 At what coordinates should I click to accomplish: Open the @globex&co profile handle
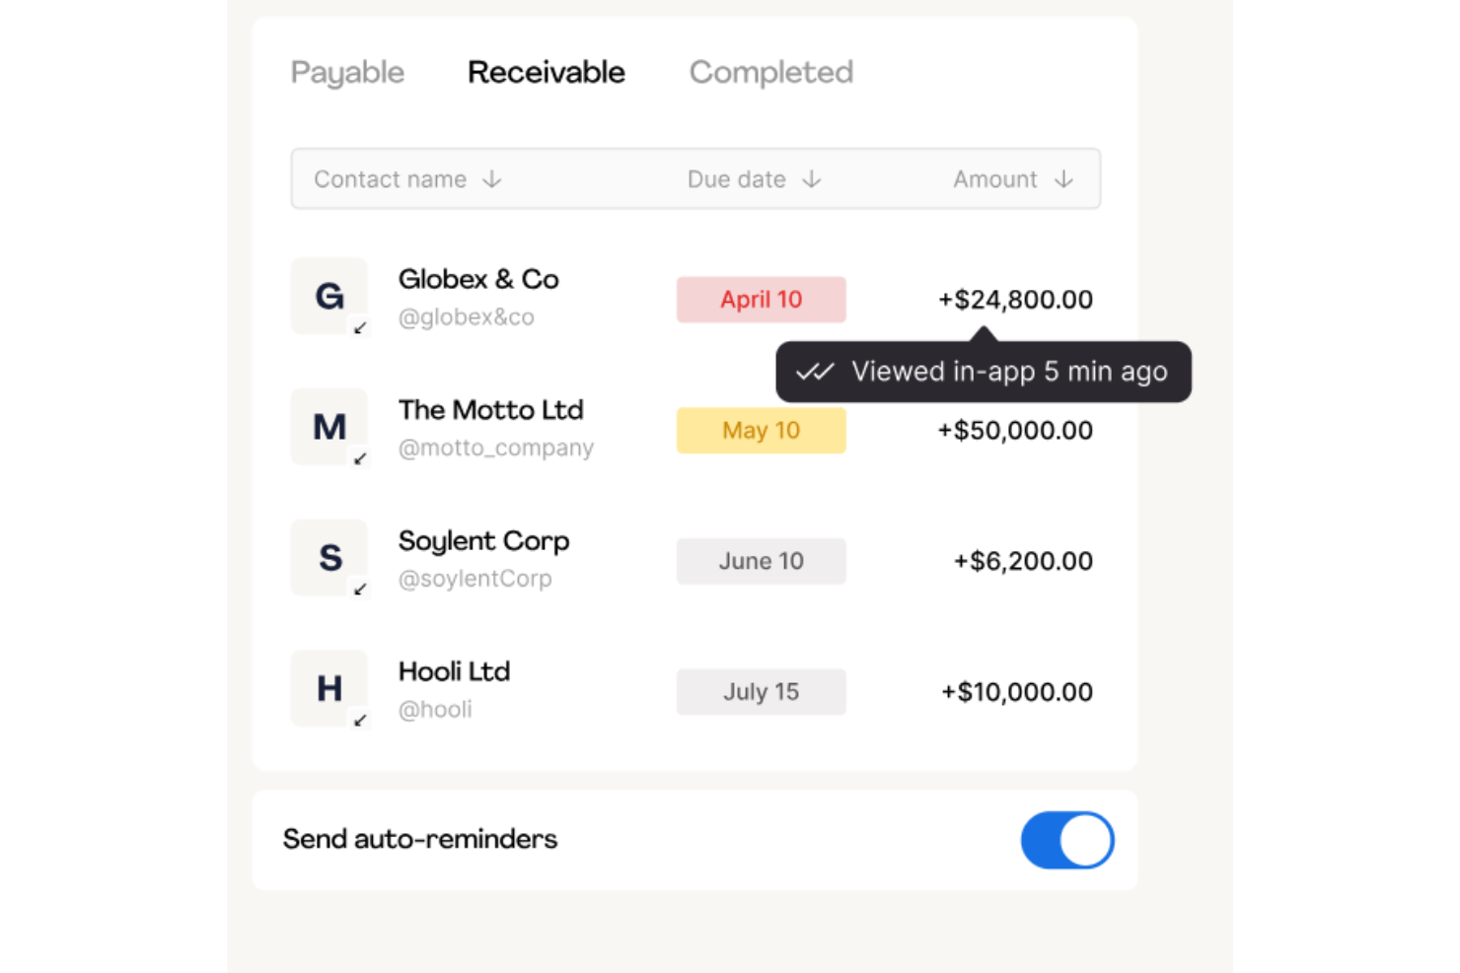[466, 316]
